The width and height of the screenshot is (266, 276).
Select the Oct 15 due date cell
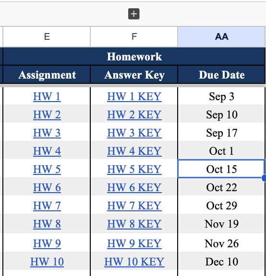pos(221,169)
